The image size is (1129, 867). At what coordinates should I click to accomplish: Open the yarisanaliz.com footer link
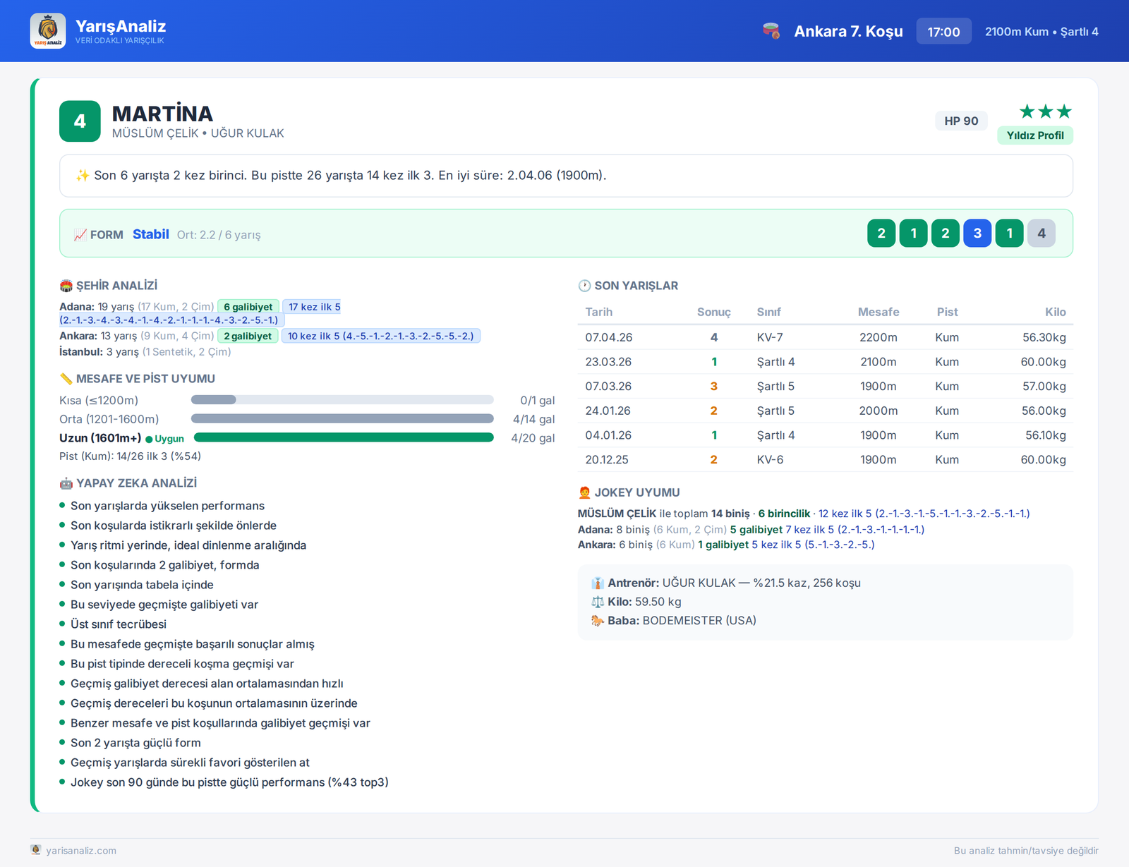[x=81, y=851]
